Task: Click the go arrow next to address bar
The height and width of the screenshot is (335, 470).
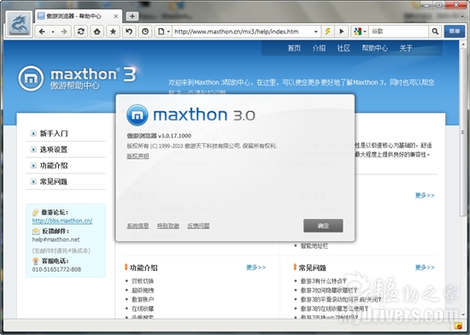Action: pos(342,32)
